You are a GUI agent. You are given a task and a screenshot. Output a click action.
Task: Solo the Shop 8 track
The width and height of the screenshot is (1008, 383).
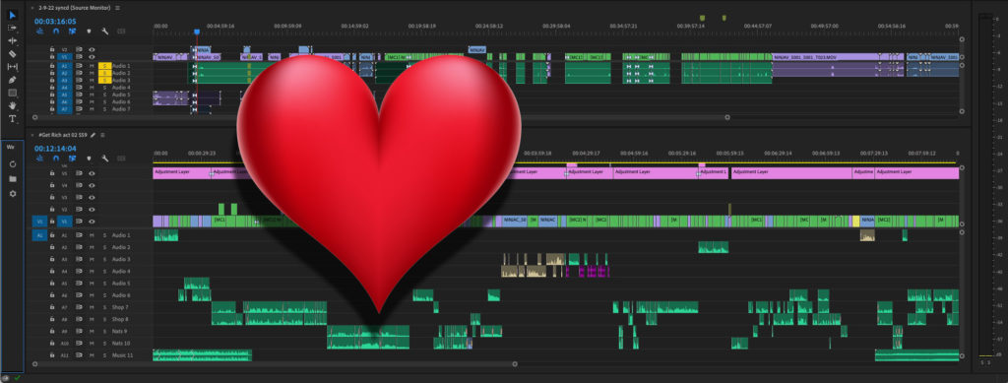[x=104, y=319]
